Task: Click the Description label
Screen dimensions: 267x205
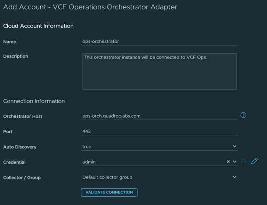Action: [x=16, y=56]
